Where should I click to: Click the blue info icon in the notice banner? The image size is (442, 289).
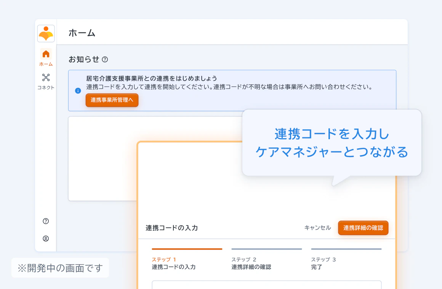pyautogui.click(x=78, y=91)
